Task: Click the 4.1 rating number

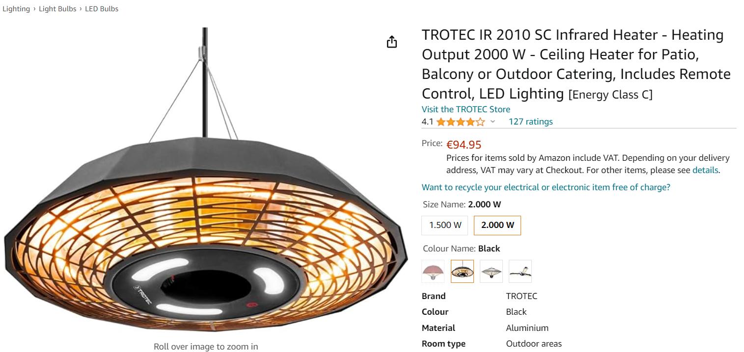Action: tap(427, 122)
